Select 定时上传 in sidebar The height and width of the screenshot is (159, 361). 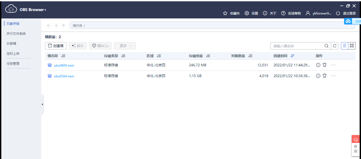point(13,54)
